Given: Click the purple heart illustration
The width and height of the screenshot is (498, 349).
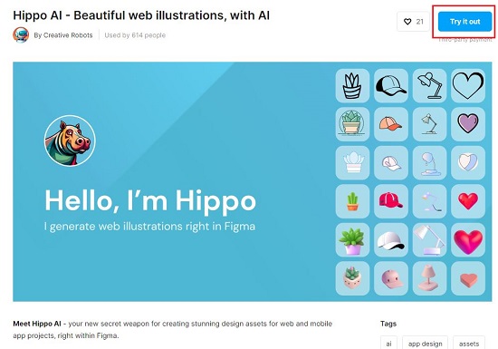Looking at the screenshot, I should [x=468, y=124].
